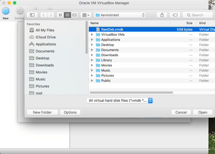Select Downloads in the Favorites sidebar
Screen dimensions: 215x154
pyautogui.click(x=45, y=65)
